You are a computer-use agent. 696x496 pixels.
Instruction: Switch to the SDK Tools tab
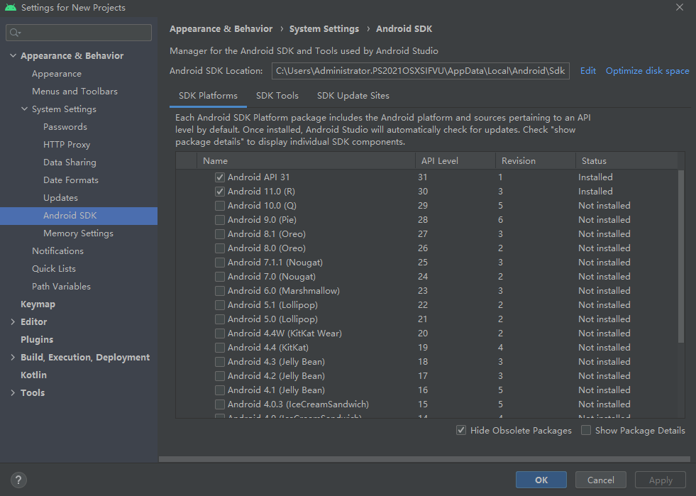(277, 96)
